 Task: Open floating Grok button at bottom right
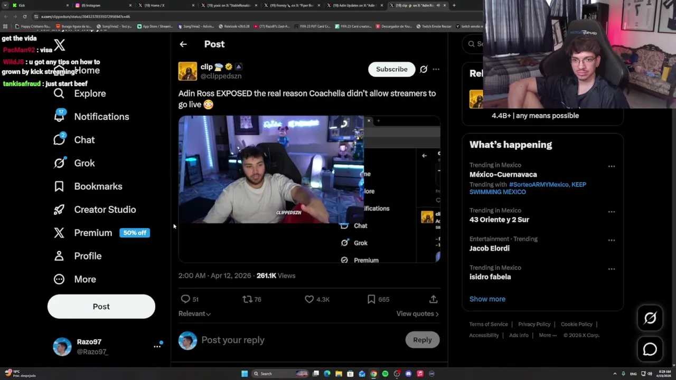coord(650,318)
